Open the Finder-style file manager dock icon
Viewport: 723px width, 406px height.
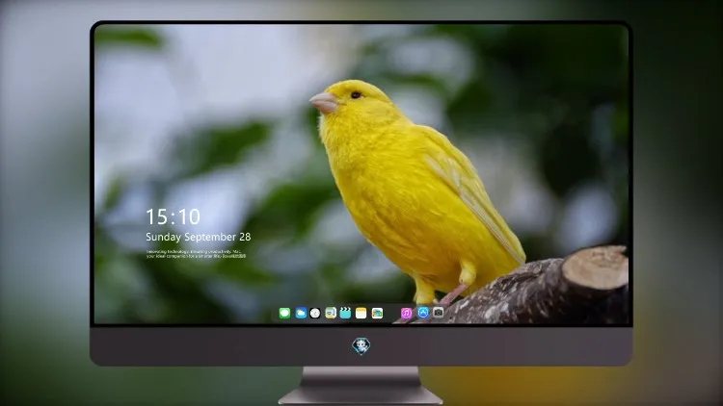point(331,314)
